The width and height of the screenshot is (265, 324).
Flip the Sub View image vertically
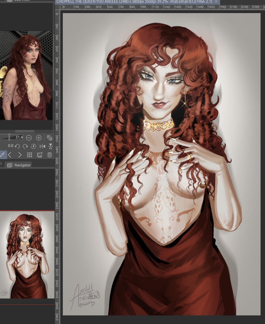point(50,146)
